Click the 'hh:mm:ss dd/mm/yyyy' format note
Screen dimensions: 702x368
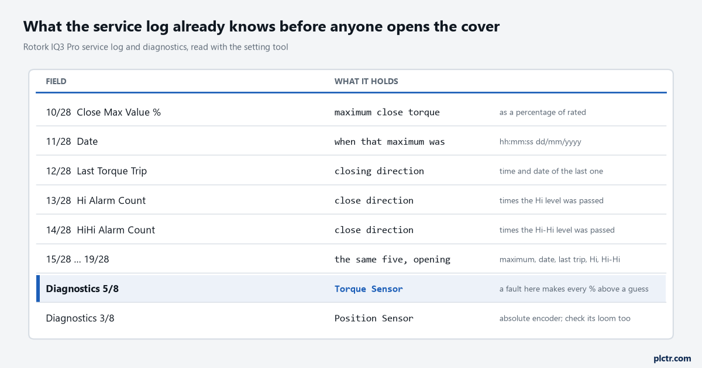pyautogui.click(x=540, y=142)
